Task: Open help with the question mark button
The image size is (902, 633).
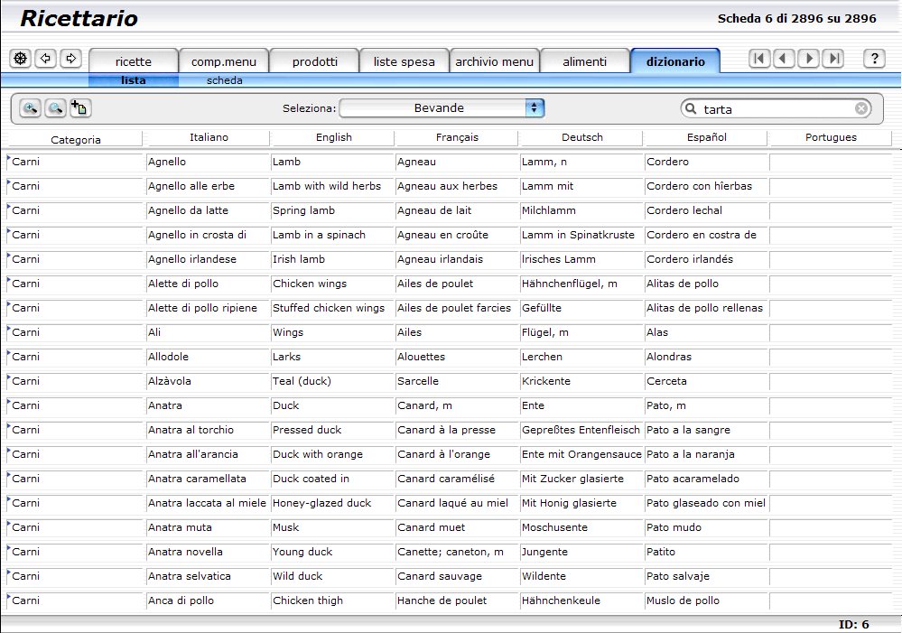Action: pos(874,58)
